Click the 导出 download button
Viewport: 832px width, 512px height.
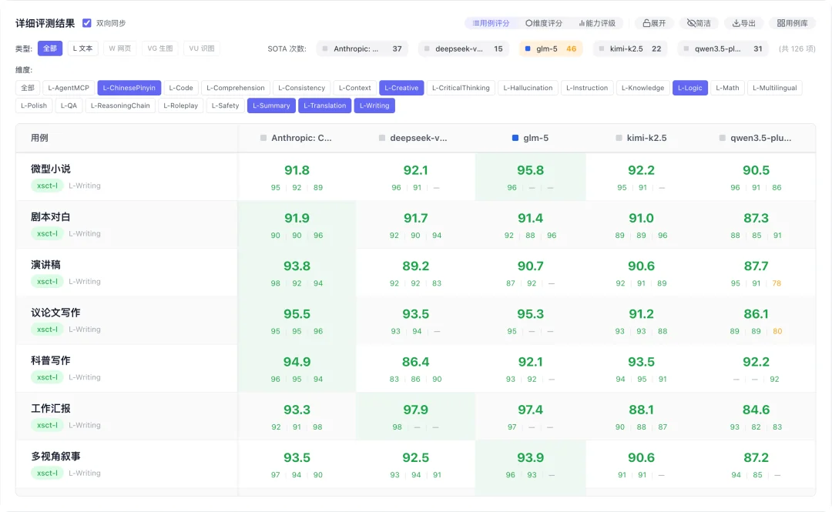point(744,23)
